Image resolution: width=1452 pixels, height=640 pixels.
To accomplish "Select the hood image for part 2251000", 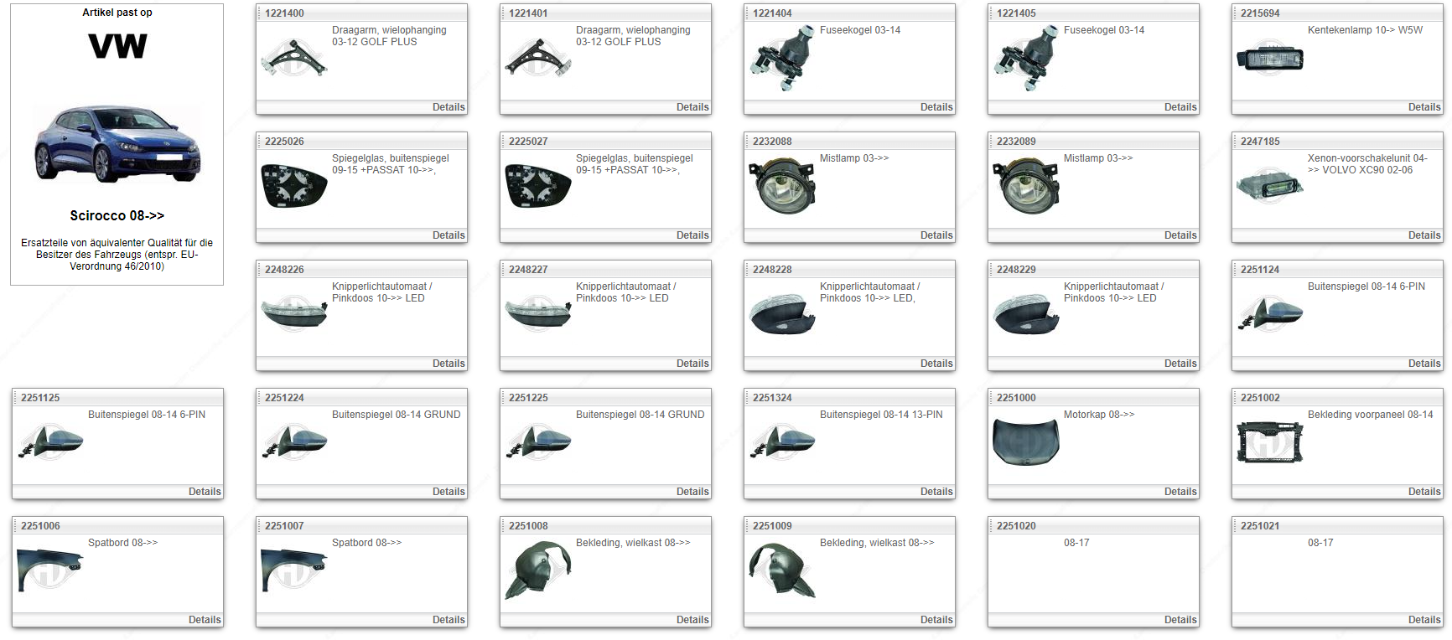I will tap(1025, 441).
